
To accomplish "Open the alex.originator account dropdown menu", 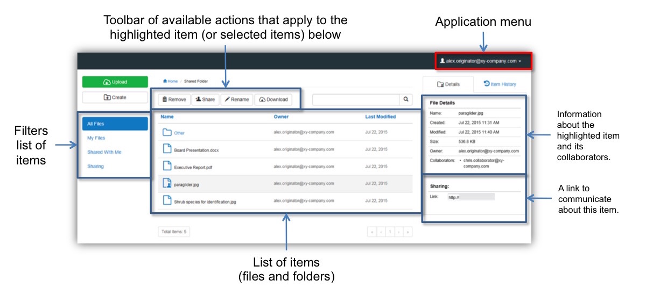I will click(481, 61).
